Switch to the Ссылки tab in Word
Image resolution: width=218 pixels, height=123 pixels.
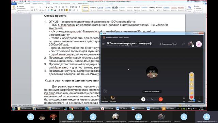pos(48,4)
